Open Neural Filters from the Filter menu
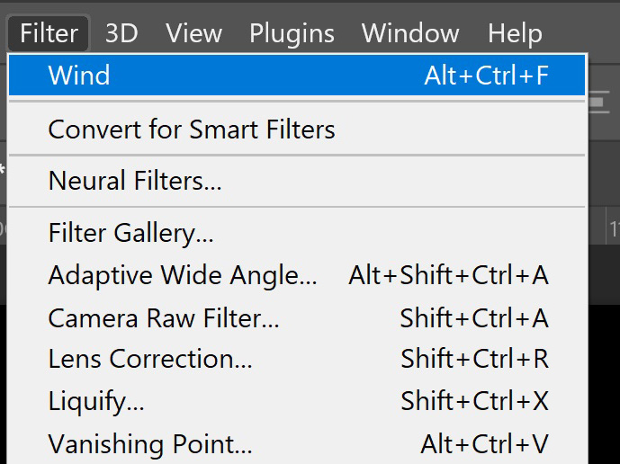 pos(297,181)
